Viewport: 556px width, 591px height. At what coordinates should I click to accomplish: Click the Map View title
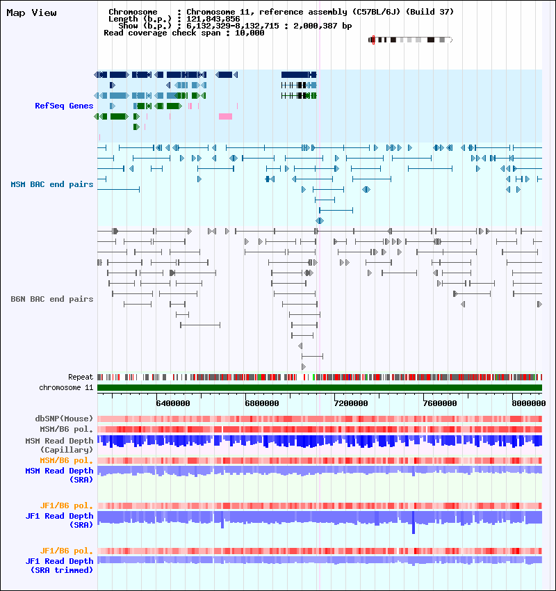32,13
